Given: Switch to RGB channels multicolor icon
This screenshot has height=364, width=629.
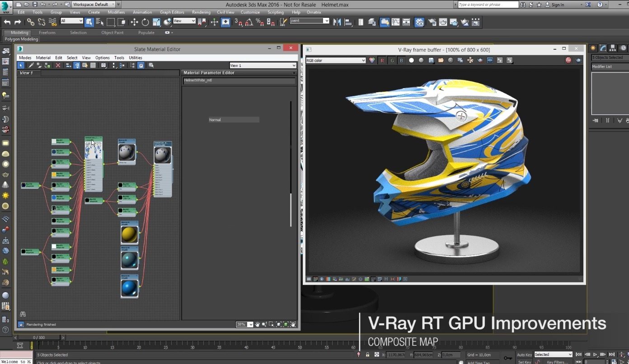Looking at the screenshot, I should click(x=372, y=60).
